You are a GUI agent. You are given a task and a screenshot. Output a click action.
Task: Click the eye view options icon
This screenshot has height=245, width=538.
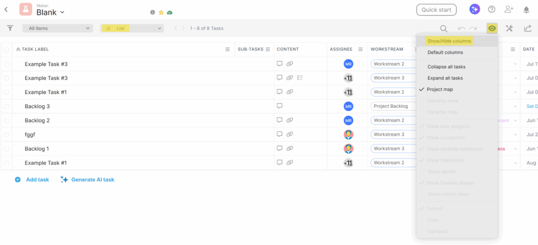tap(492, 29)
